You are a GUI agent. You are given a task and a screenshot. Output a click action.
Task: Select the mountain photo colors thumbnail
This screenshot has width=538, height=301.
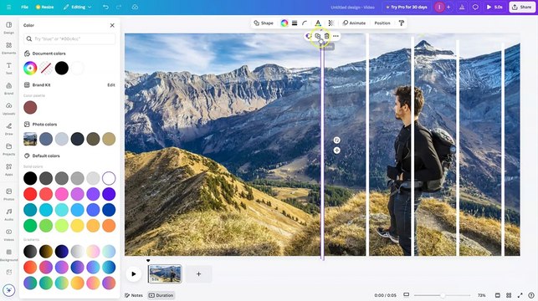click(x=30, y=139)
